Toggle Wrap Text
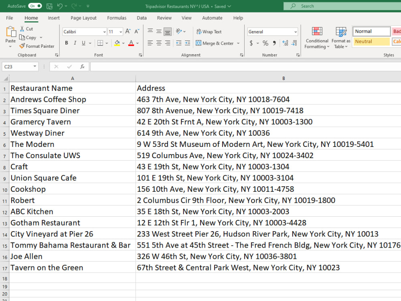Viewport: 401px width, 301px height. (x=209, y=32)
